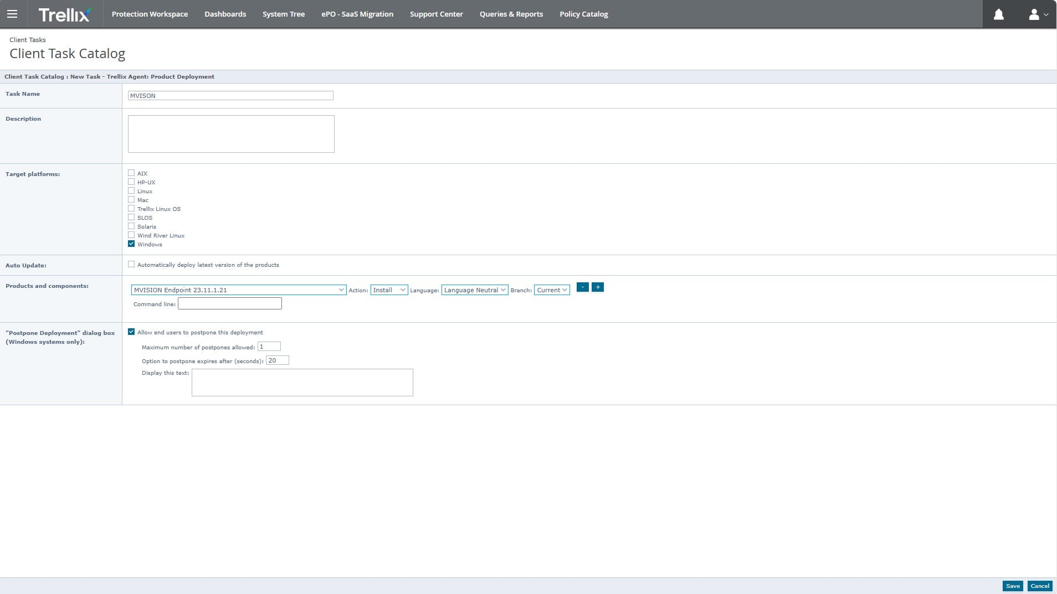Open System Tree
1057x594 pixels.
(x=284, y=14)
